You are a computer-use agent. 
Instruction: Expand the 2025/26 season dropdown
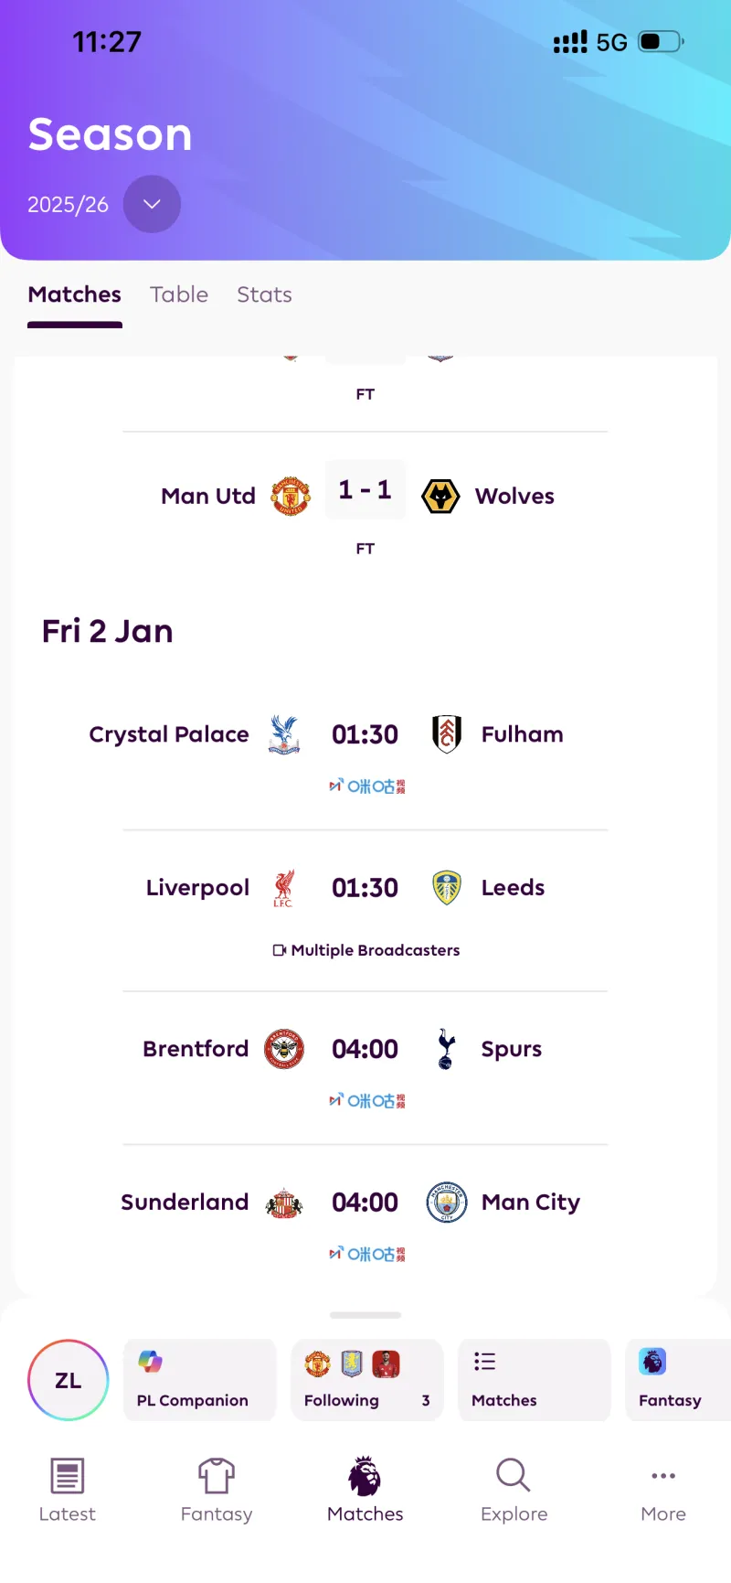[152, 204]
